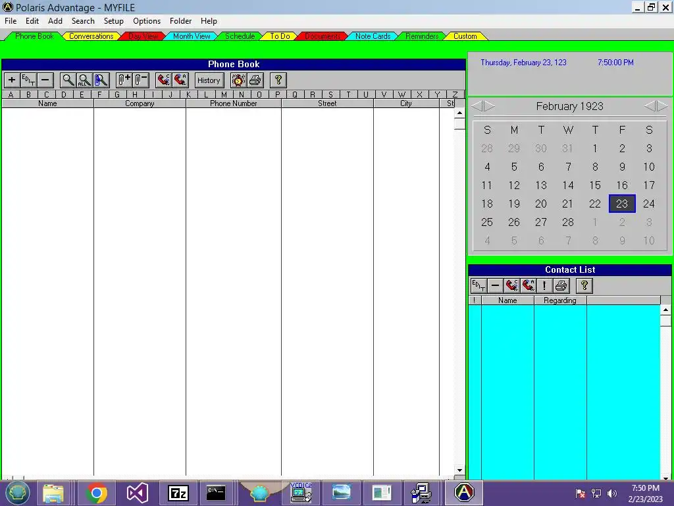The image size is (674, 506).
Task: Filter Phone Book by letter M
Action: click(x=224, y=95)
